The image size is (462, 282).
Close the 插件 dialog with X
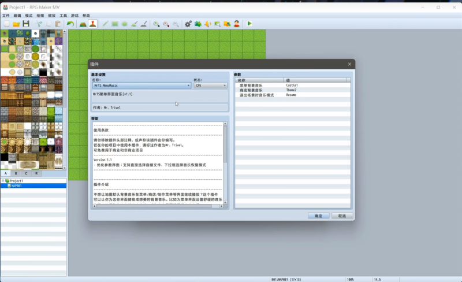349,64
